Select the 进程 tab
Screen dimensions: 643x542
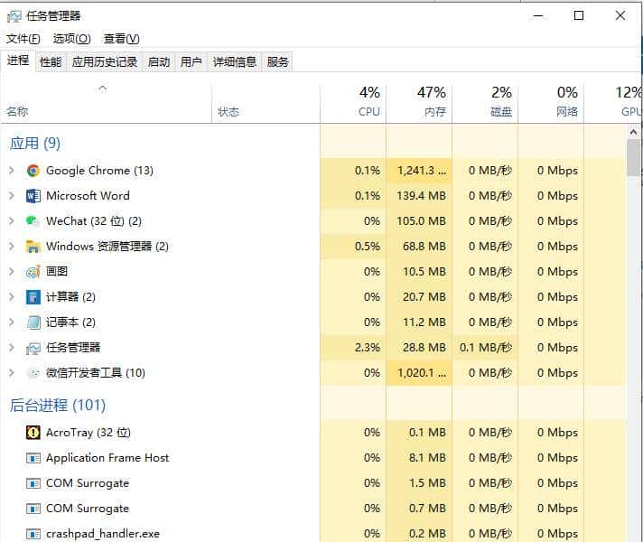18,61
